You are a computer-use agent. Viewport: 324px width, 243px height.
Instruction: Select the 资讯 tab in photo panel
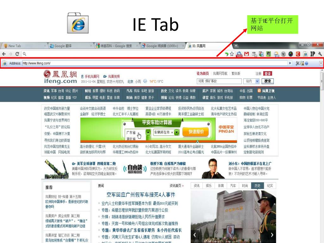196,186
